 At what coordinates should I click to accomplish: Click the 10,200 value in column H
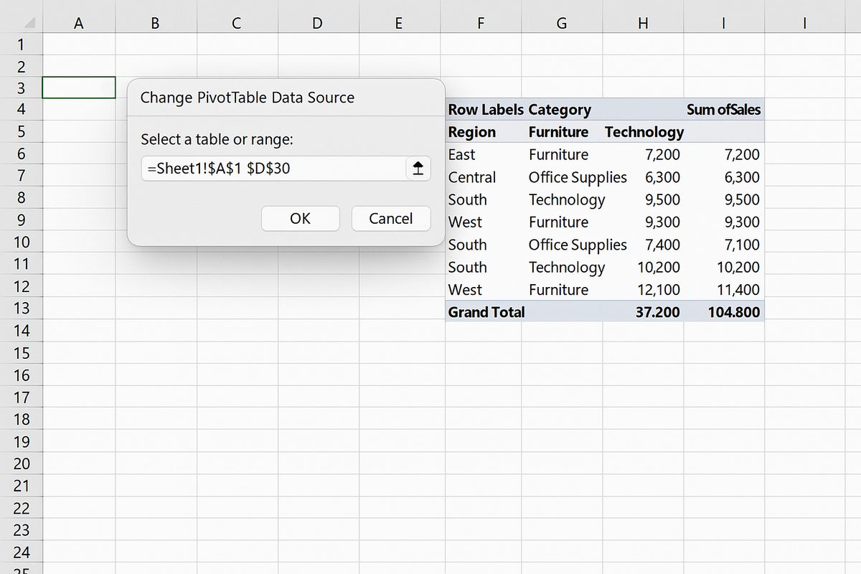[659, 267]
